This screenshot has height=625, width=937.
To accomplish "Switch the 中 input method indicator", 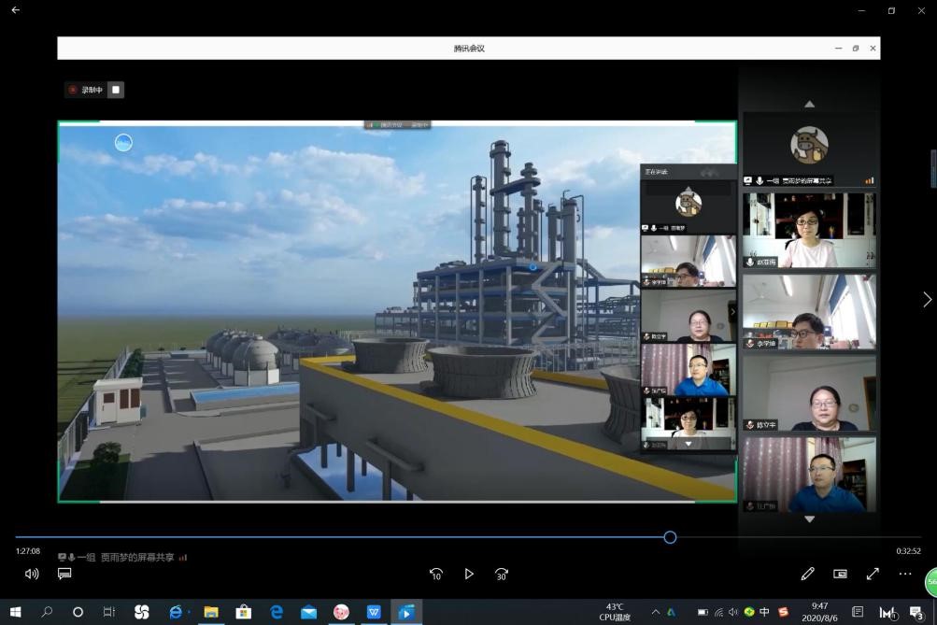I will [764, 612].
